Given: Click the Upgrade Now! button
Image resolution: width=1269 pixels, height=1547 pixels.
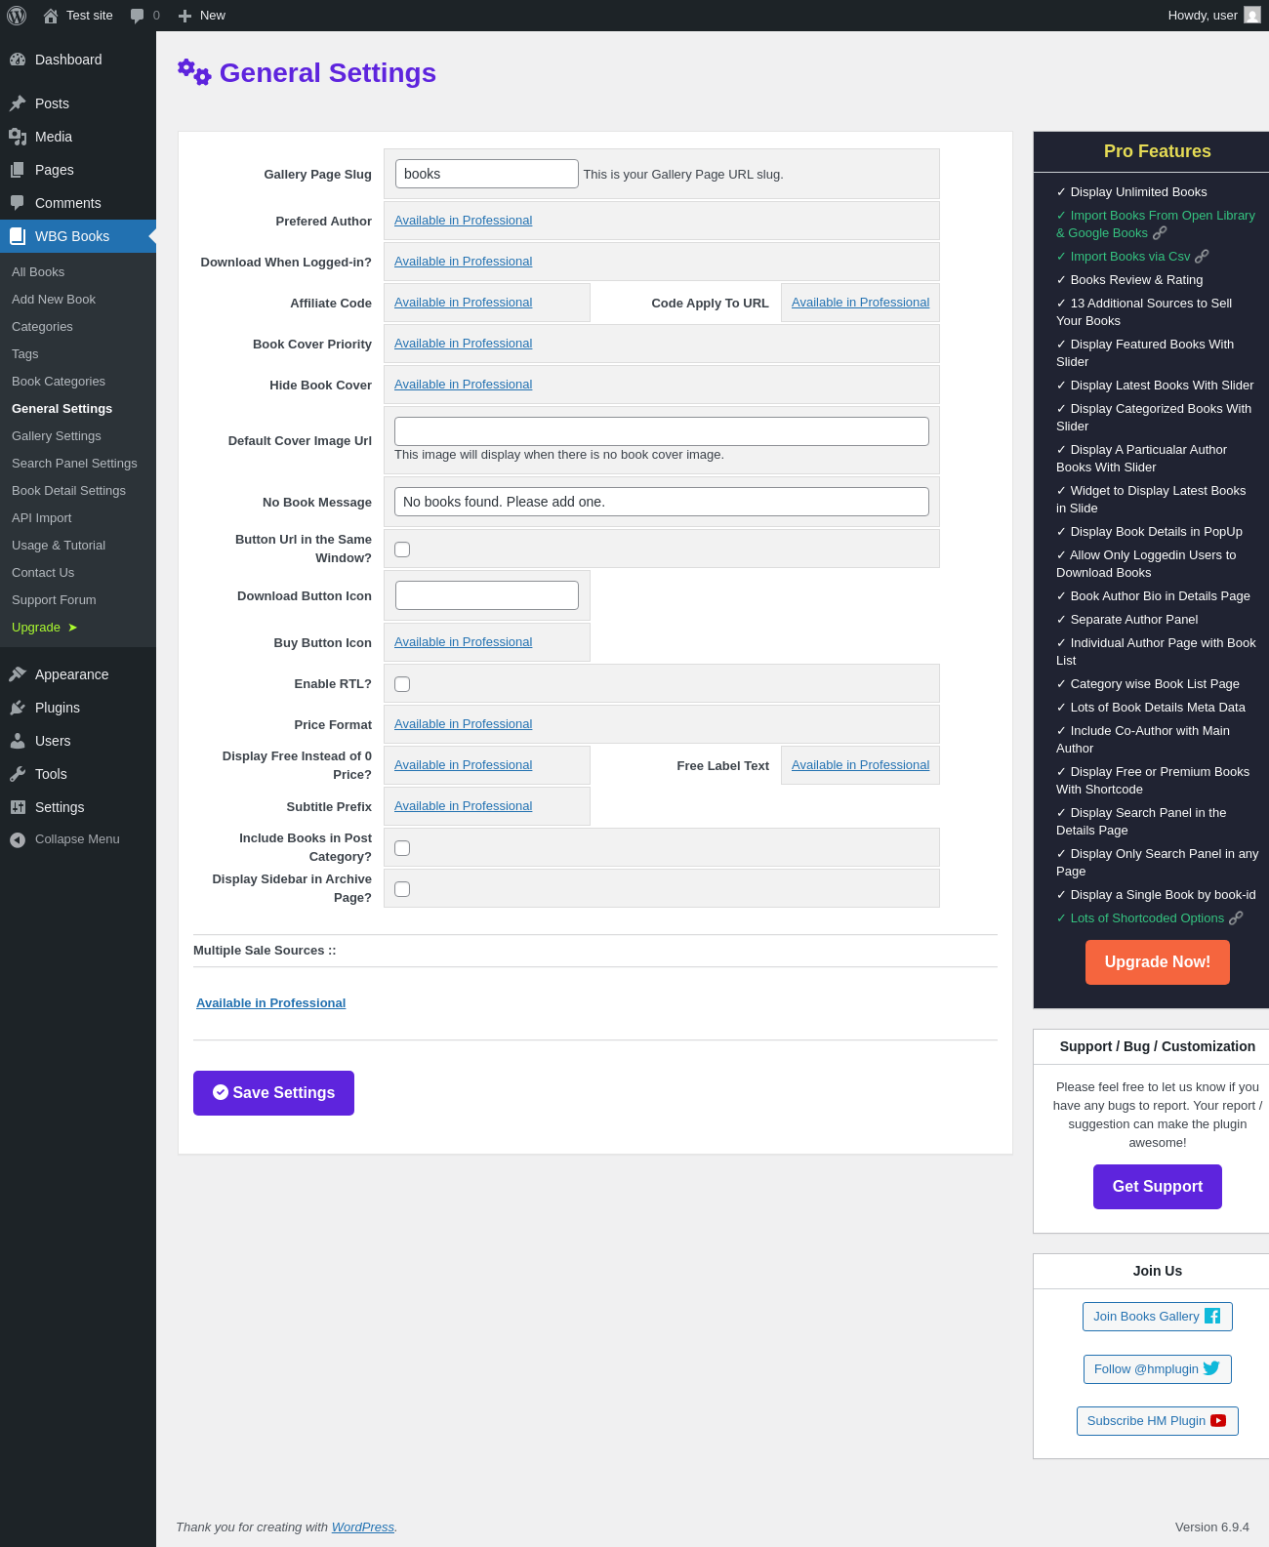Looking at the screenshot, I should tap(1158, 962).
